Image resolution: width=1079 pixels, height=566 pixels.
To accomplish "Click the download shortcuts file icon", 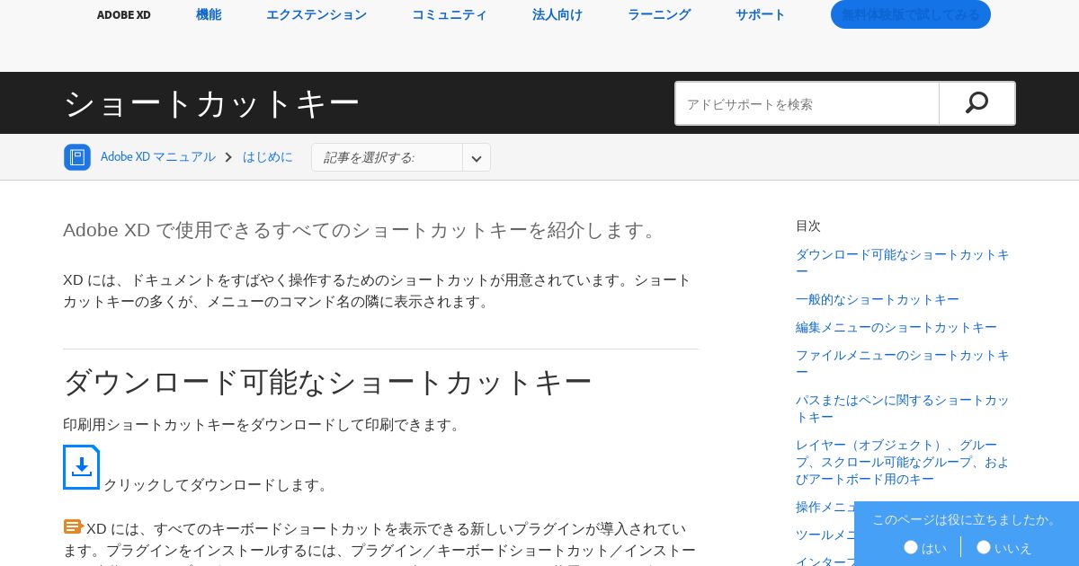I will [x=81, y=467].
